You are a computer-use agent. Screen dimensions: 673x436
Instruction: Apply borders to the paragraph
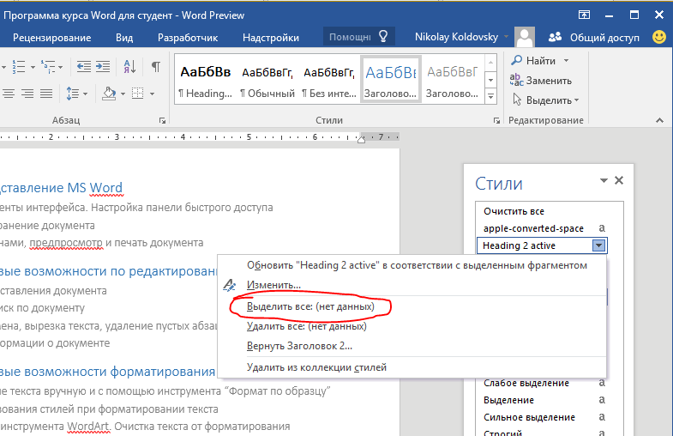tap(138, 94)
